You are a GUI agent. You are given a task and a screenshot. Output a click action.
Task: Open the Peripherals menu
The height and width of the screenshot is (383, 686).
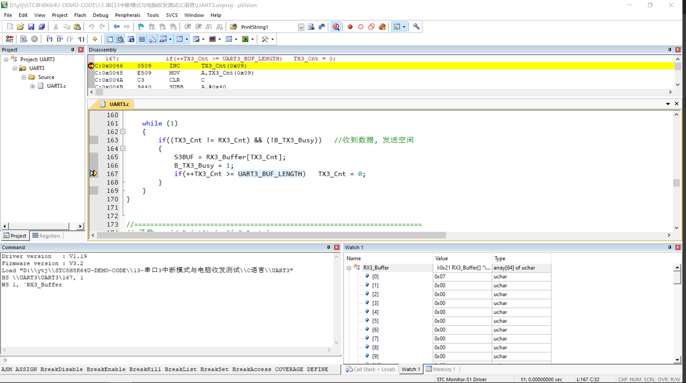pos(128,15)
